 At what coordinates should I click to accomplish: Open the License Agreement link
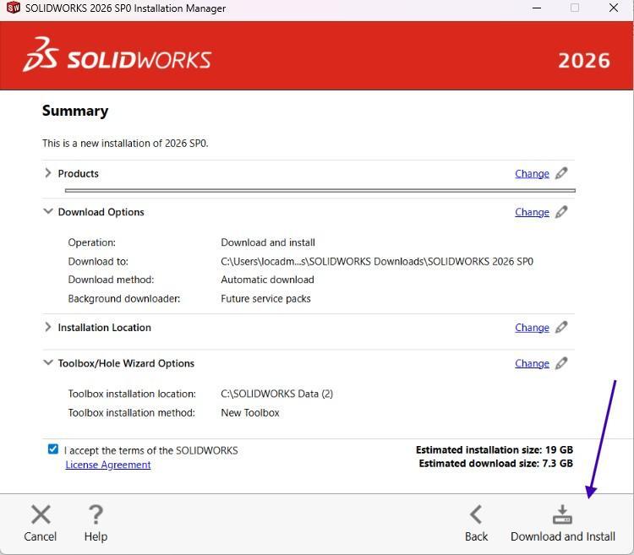[x=108, y=465]
